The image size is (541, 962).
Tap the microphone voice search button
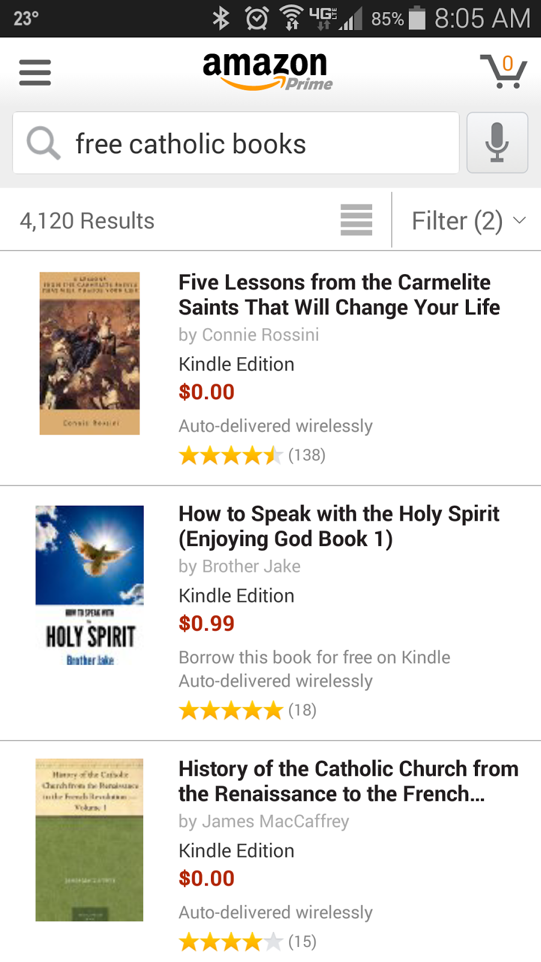click(497, 142)
